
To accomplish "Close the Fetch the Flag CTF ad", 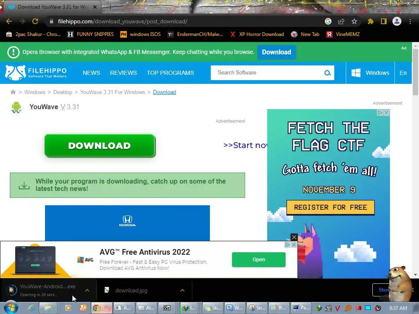I will point(386,113).
